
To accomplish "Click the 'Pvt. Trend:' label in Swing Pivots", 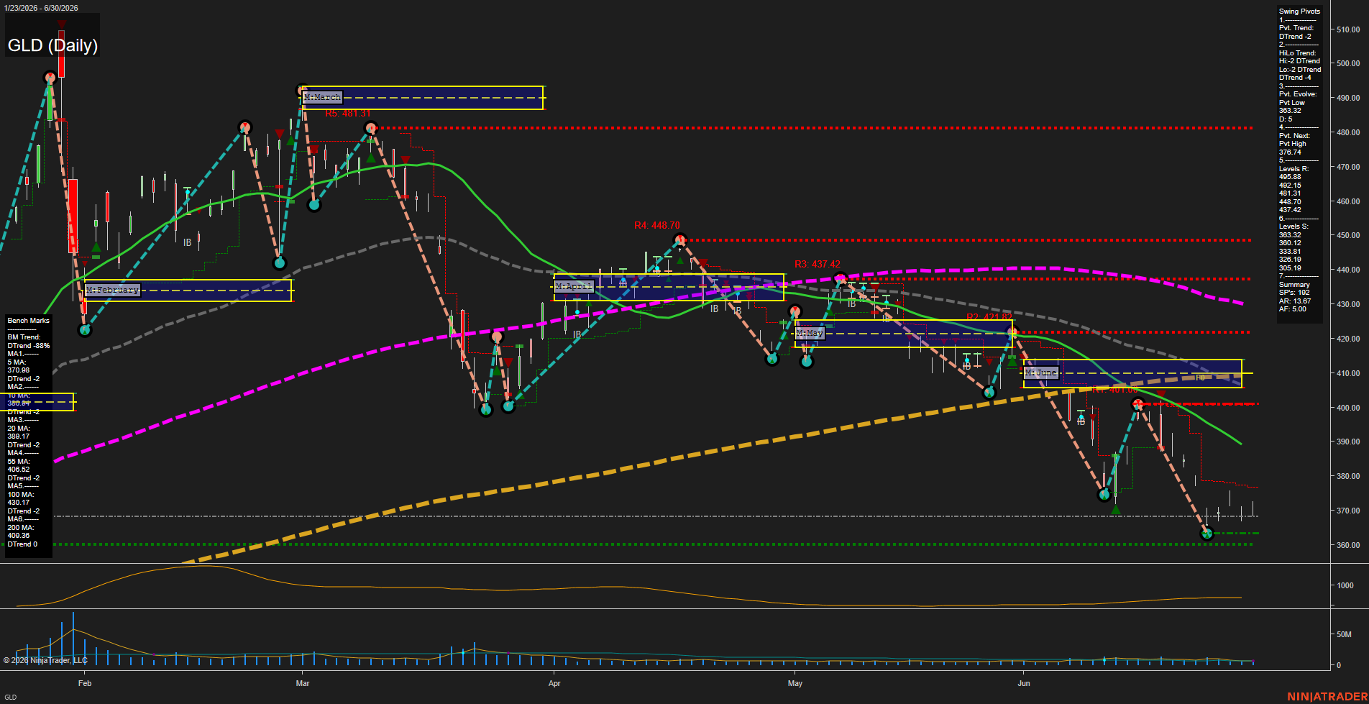I will (1296, 28).
